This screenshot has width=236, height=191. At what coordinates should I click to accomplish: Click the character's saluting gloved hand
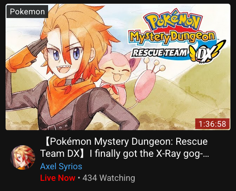click(37, 46)
